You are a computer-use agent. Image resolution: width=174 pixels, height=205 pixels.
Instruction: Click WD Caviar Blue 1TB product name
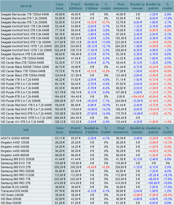(x=22, y=58)
